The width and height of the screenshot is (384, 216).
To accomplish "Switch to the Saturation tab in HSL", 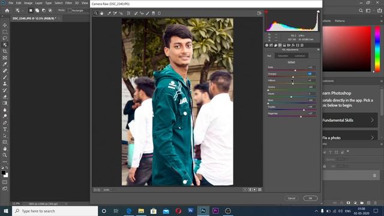I will pyautogui.click(x=283, y=56).
